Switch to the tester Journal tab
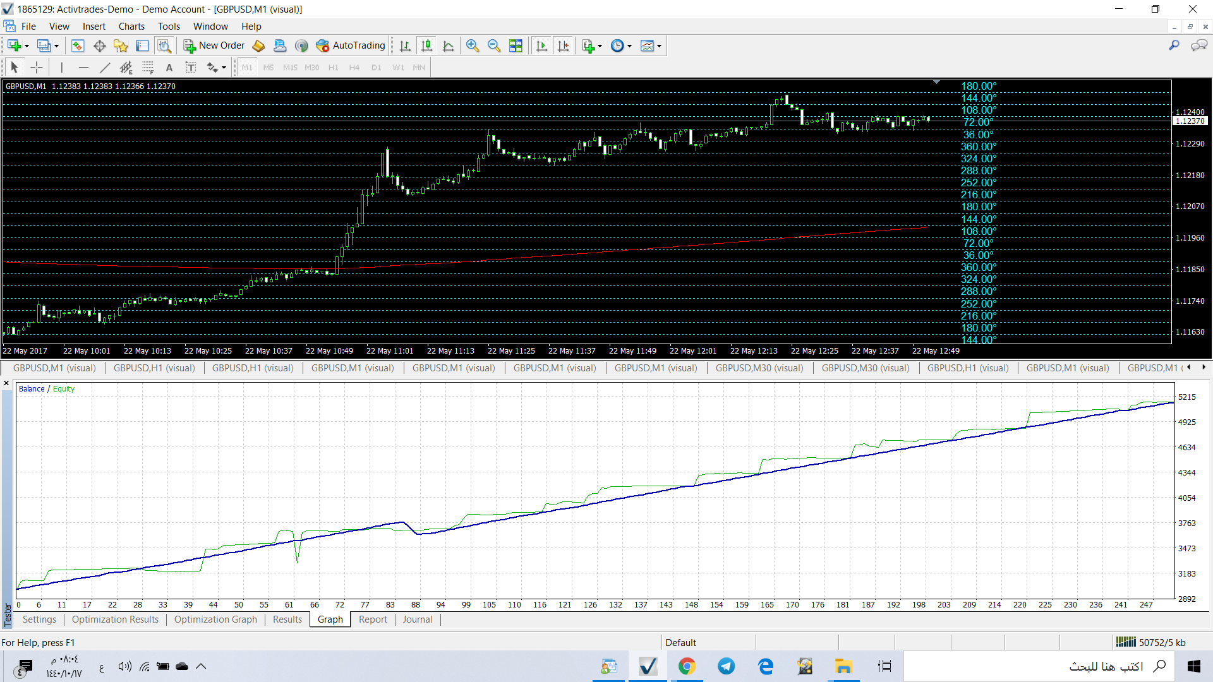This screenshot has height=682, width=1213. coord(418,619)
